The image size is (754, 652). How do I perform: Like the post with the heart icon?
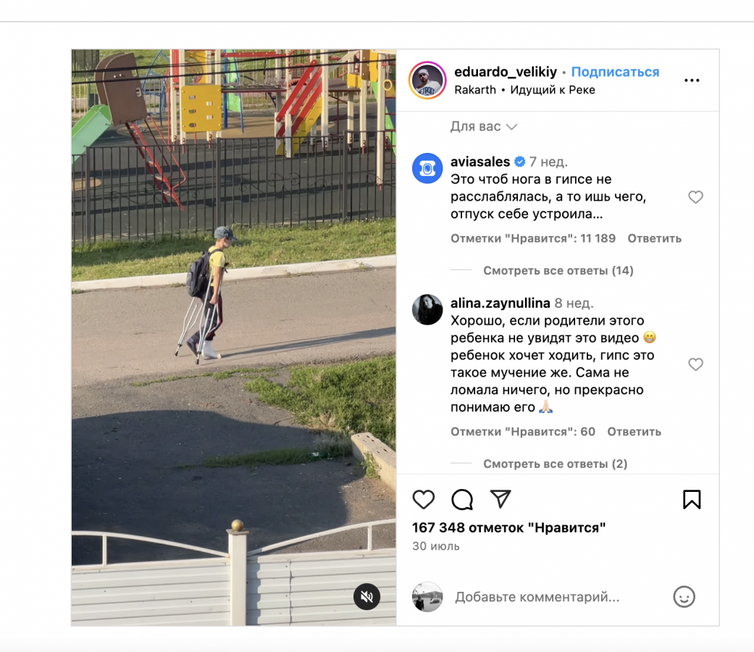pyautogui.click(x=423, y=500)
